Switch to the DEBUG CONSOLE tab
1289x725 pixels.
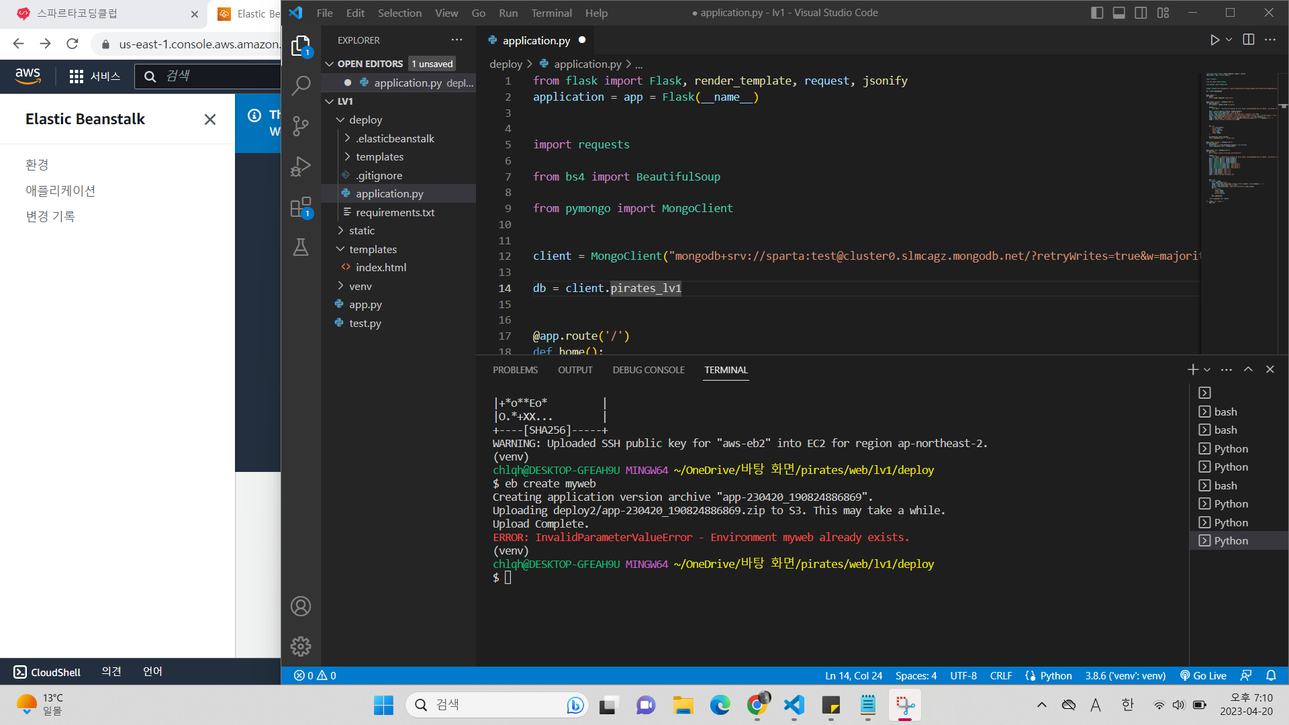[x=649, y=370]
